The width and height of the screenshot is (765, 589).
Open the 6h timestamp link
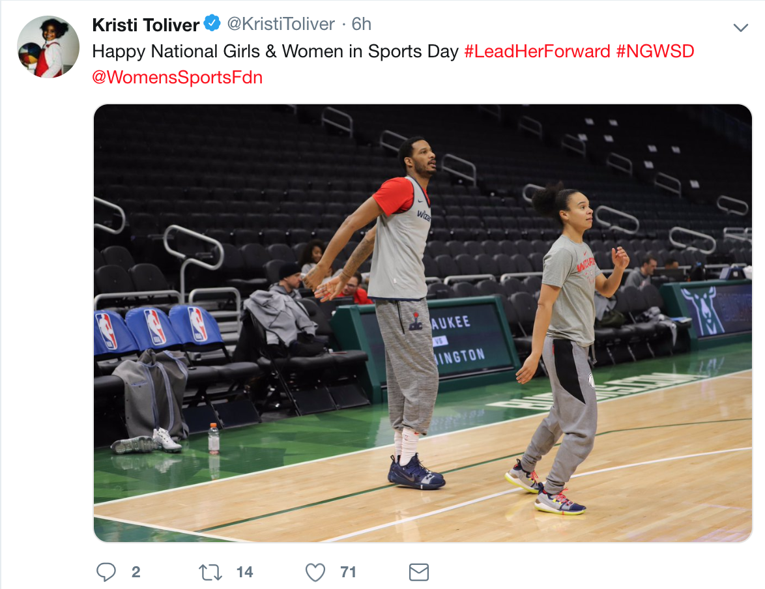pyautogui.click(x=362, y=24)
